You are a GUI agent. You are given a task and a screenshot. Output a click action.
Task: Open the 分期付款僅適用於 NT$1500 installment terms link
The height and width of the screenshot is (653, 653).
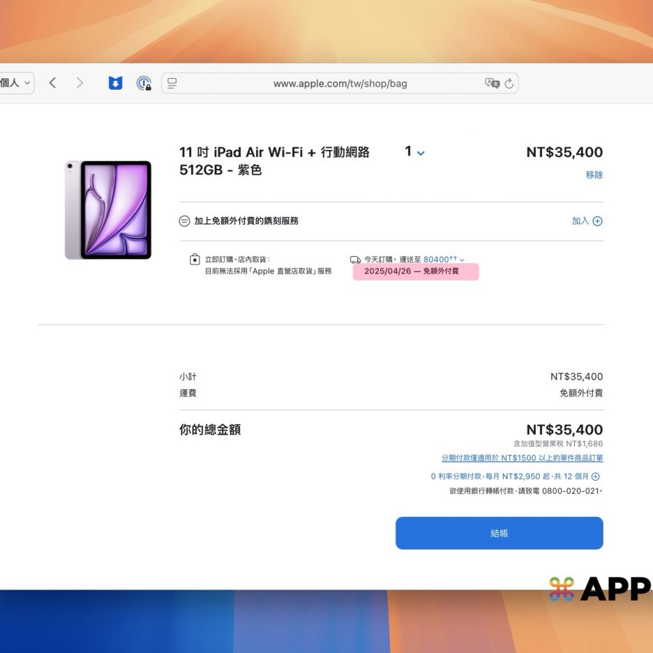522,458
